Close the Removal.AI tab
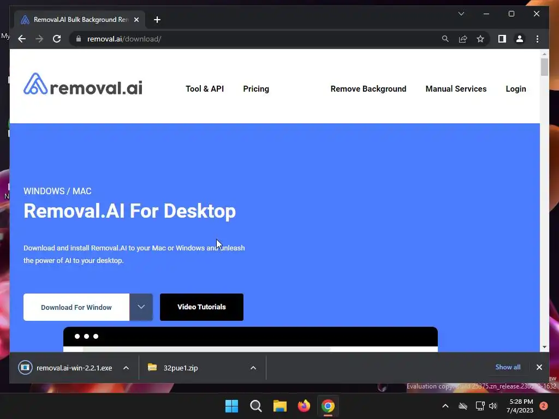Viewport: 559px width, 419px height. tap(136, 20)
